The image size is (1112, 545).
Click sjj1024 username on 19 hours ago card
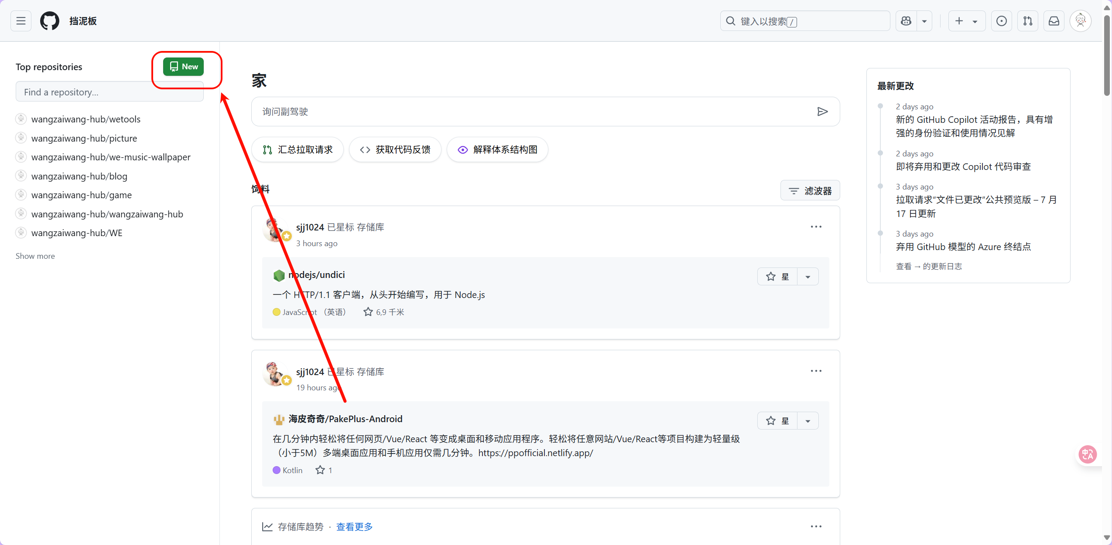310,372
